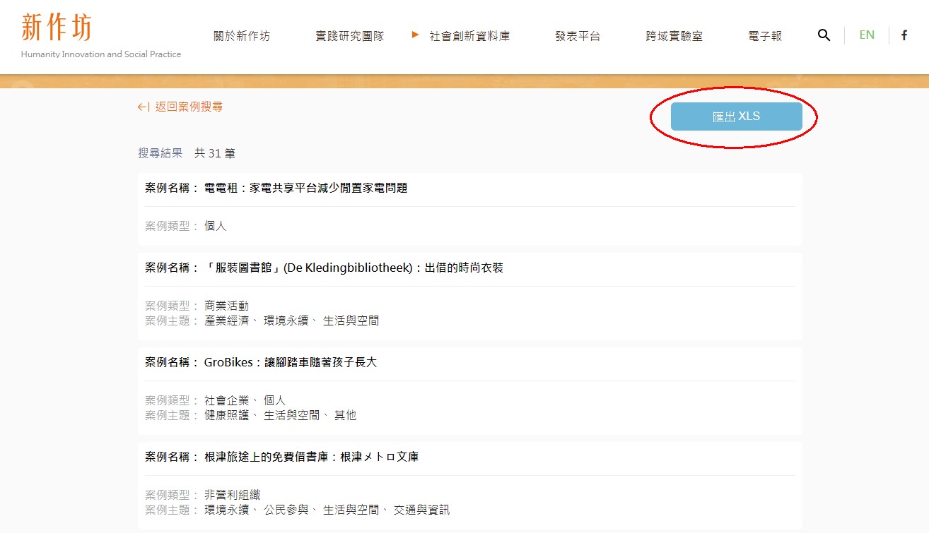Open the Facebook icon link
Image resolution: width=929 pixels, height=533 pixels.
(x=904, y=35)
